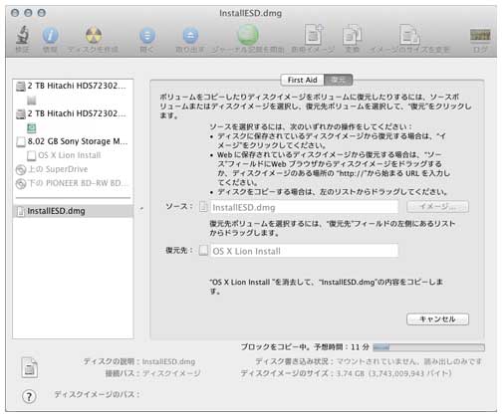The height and width of the screenshot is (417, 502).
Task: Click the help question mark button
Action: (x=29, y=396)
